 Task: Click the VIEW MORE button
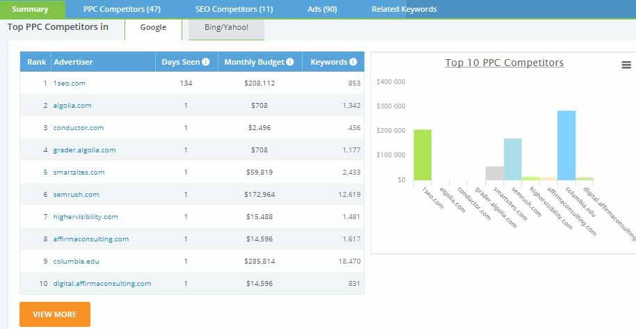(55, 314)
